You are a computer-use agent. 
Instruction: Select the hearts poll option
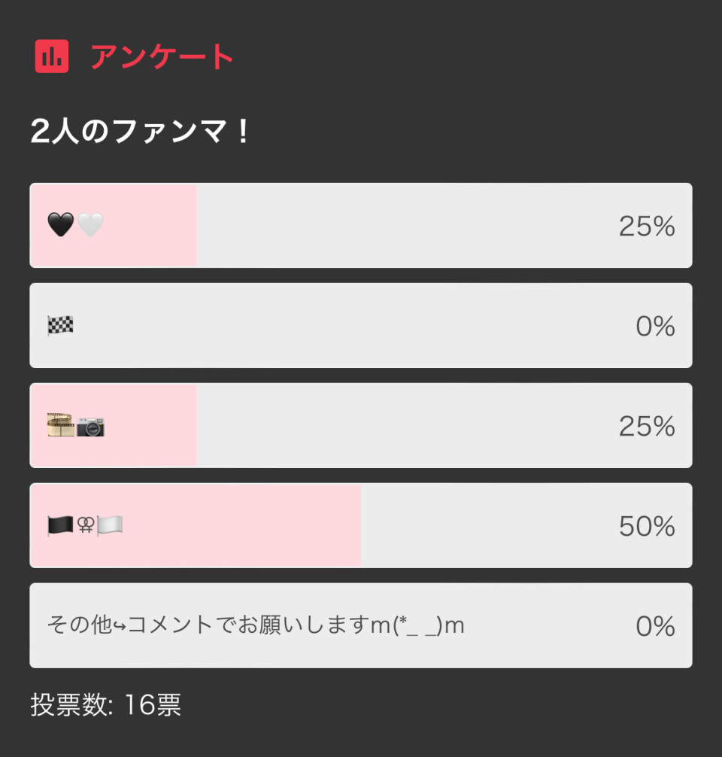pos(361,226)
